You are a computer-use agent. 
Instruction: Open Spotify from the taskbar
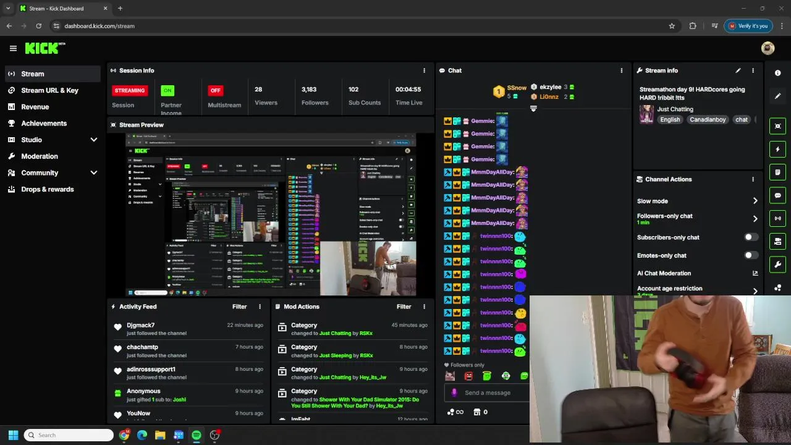197,435
